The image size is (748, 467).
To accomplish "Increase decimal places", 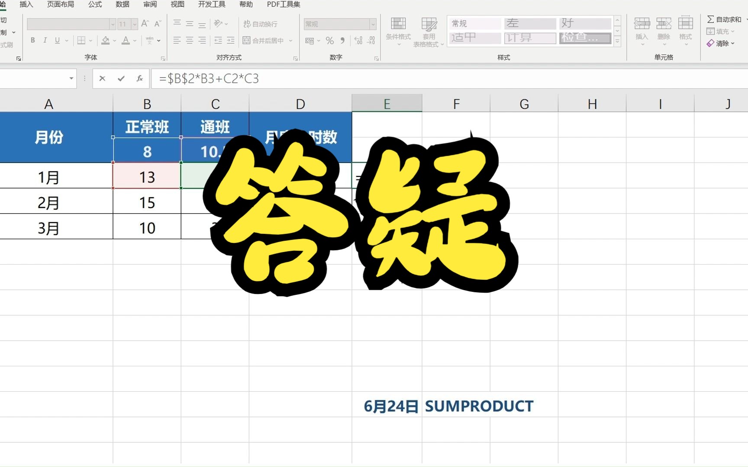I will [x=358, y=40].
